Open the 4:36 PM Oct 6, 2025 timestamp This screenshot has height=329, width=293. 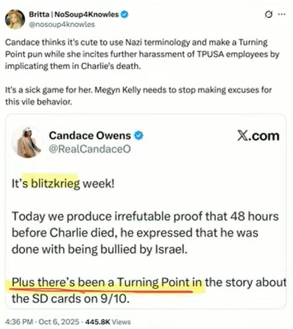pos(42,322)
